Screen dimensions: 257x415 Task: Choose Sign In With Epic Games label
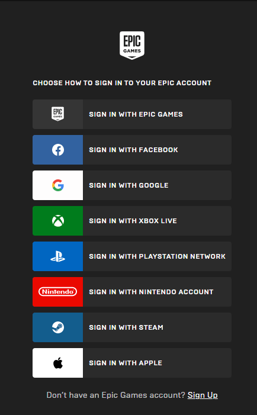136,114
